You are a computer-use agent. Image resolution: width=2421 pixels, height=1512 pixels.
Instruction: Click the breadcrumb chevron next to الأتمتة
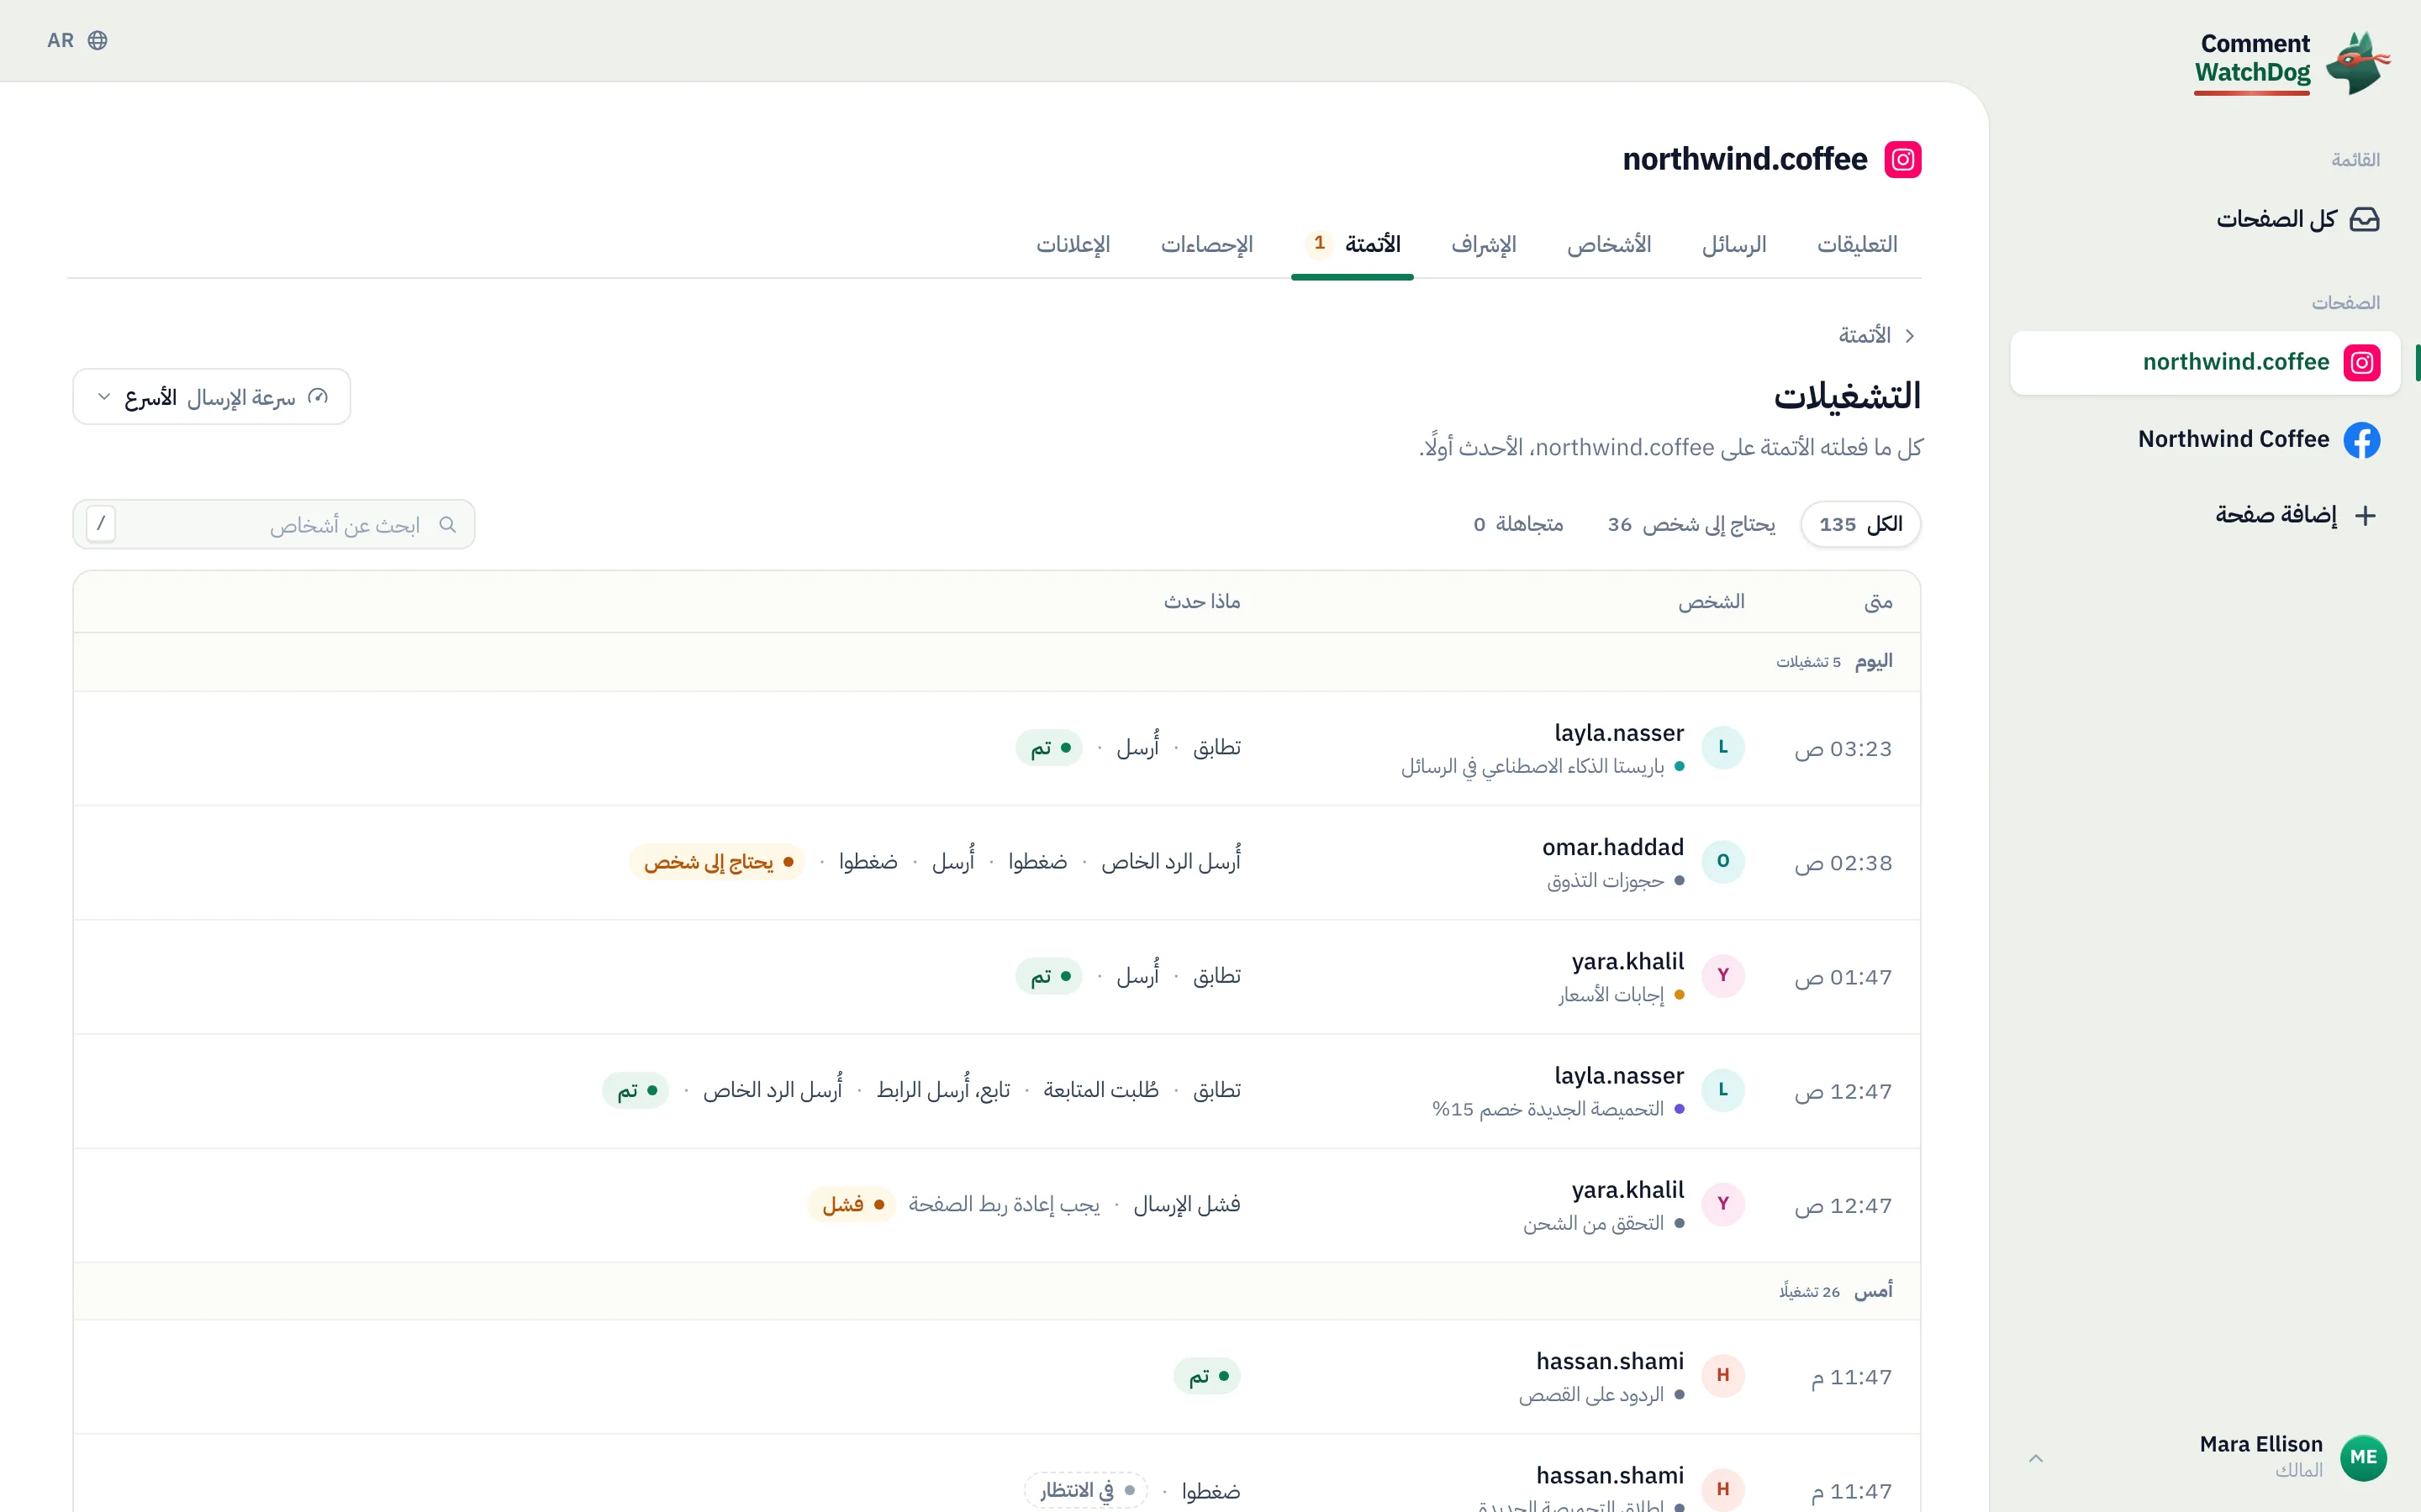tap(1910, 336)
